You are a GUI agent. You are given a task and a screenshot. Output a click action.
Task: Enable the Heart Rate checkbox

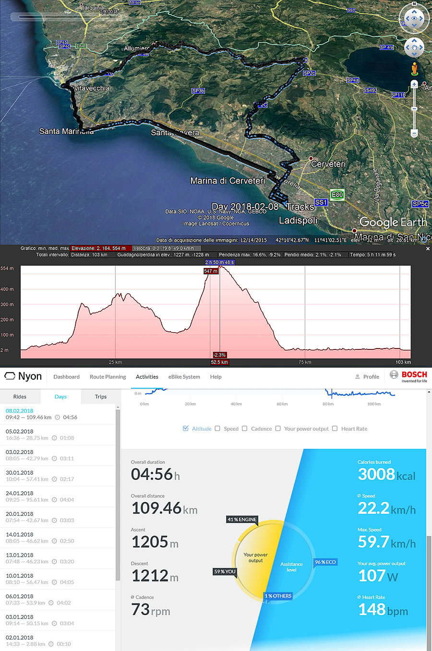pyautogui.click(x=335, y=429)
